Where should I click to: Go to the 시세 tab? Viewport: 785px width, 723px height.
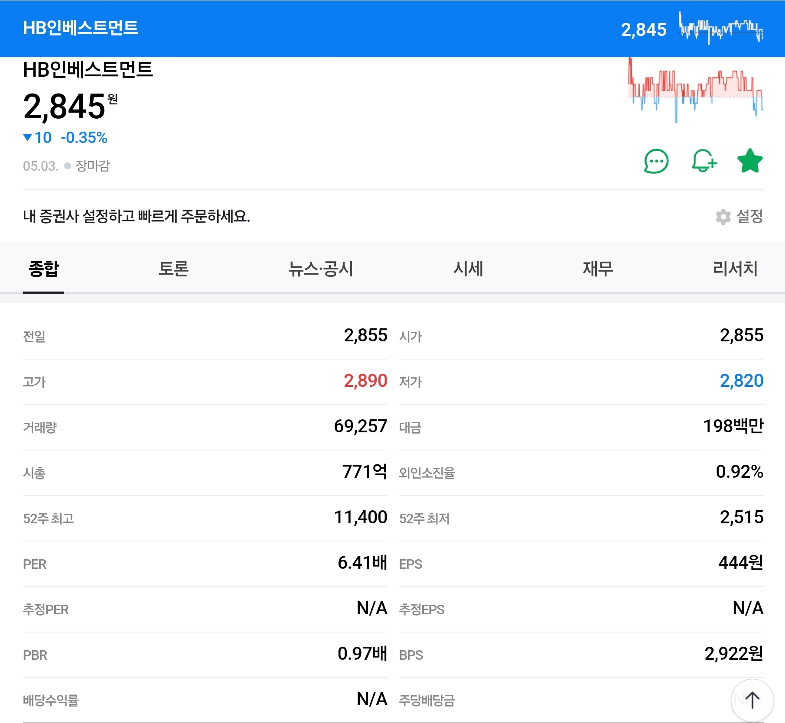click(468, 269)
